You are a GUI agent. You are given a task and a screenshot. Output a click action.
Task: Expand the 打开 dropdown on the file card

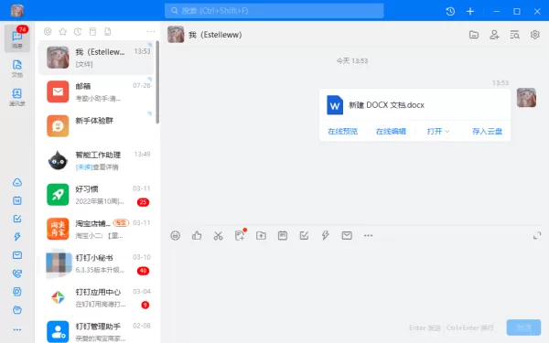437,131
